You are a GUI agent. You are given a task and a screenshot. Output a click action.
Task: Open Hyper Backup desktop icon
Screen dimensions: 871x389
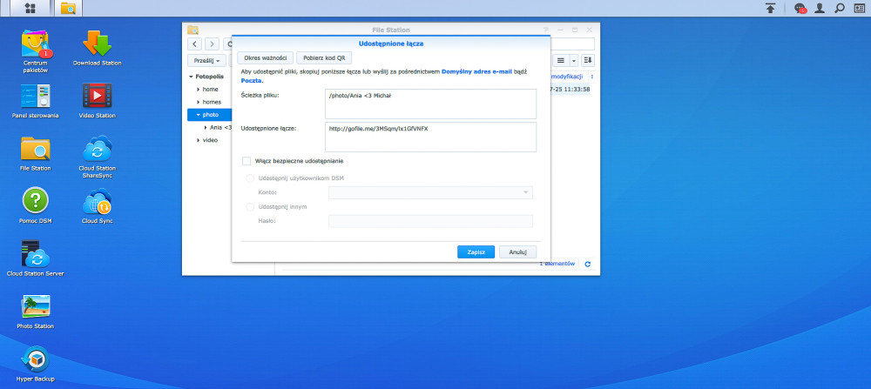click(x=36, y=365)
